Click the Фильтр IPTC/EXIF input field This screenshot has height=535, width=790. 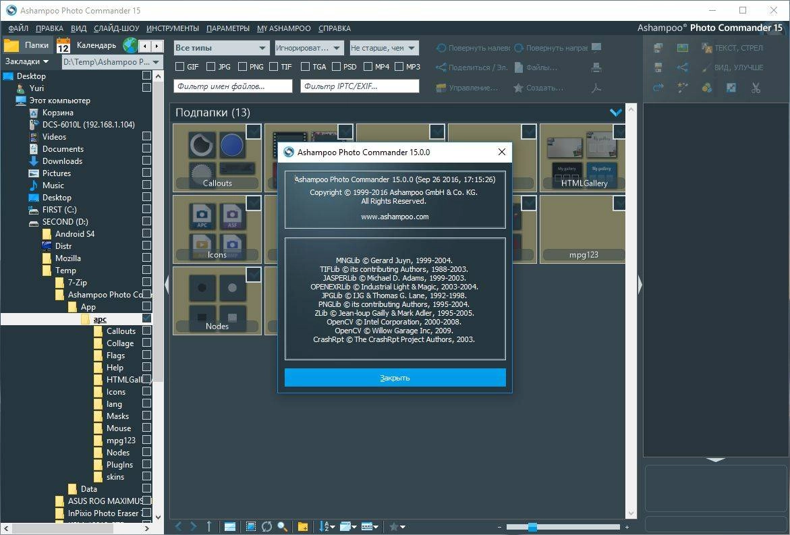point(360,86)
